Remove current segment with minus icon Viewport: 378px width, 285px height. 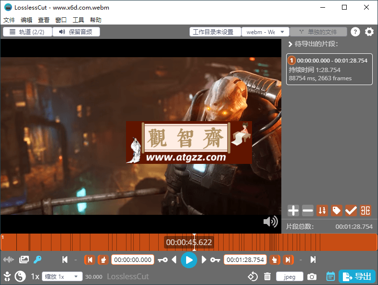(308, 211)
